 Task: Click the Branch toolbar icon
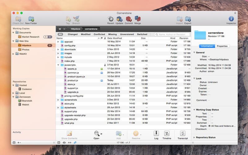[76, 19]
